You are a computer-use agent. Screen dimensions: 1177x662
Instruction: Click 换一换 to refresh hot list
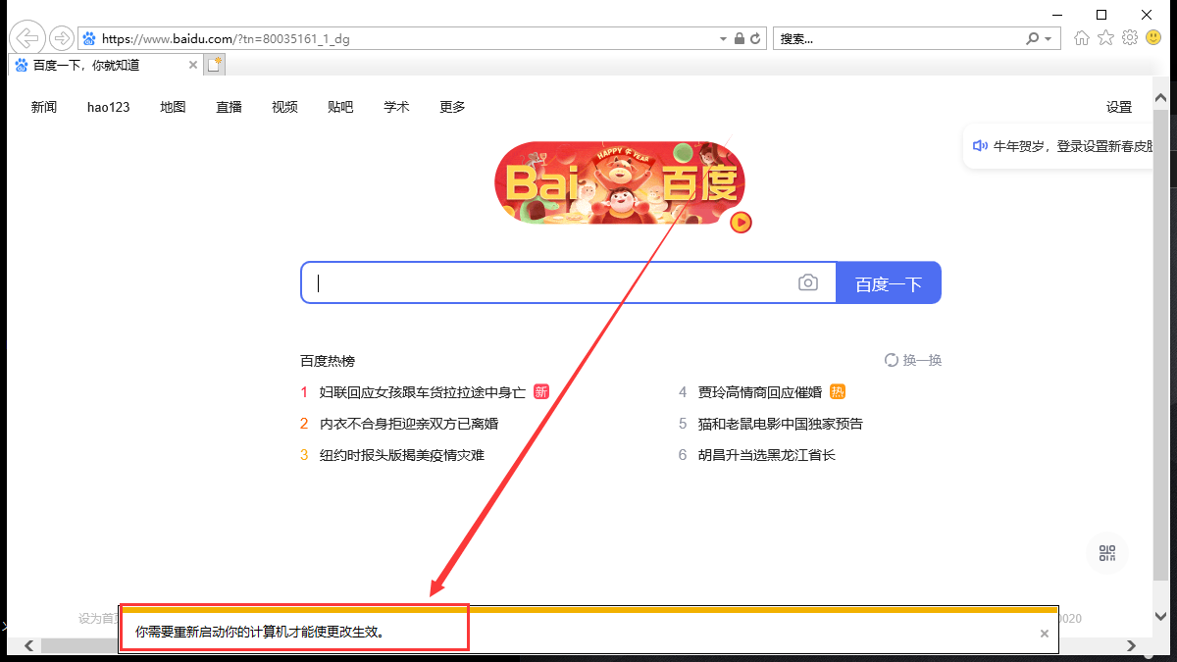(x=913, y=360)
